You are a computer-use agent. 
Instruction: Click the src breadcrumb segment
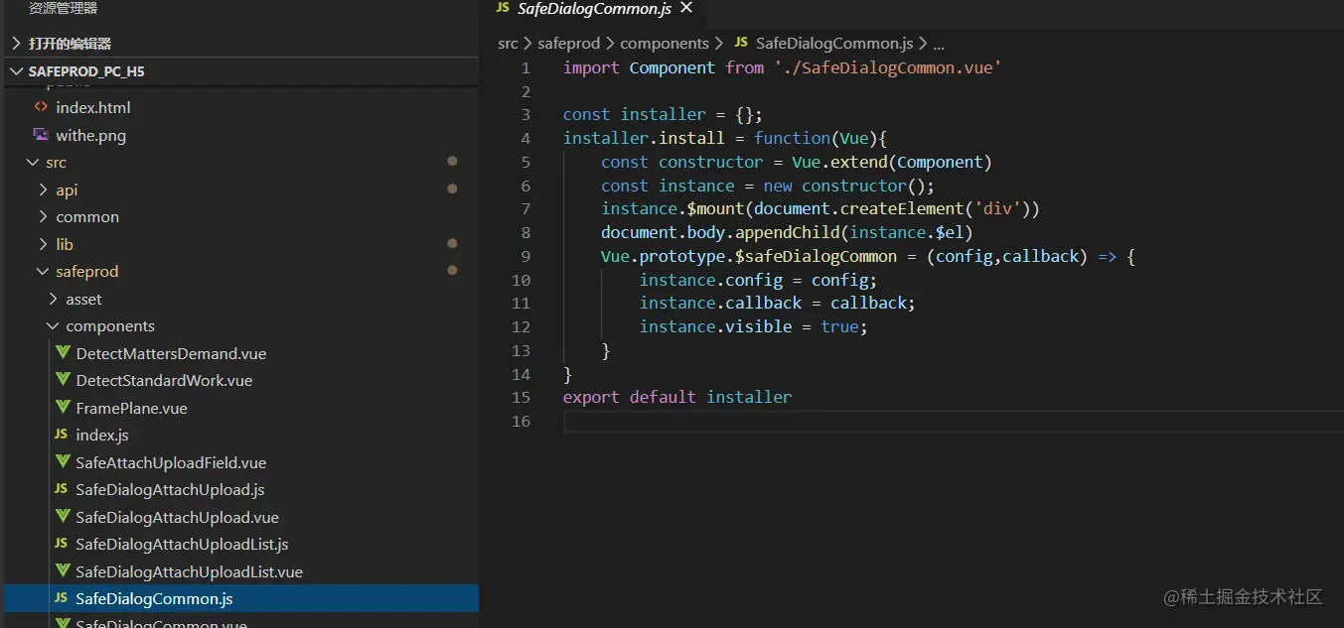coord(508,44)
